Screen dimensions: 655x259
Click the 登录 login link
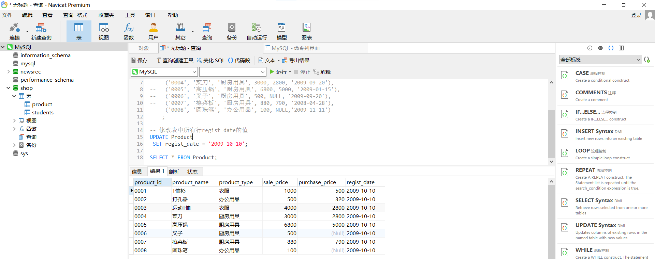click(636, 15)
